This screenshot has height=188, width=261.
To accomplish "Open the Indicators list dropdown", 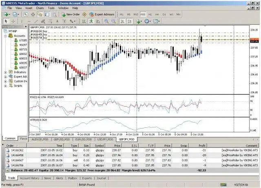I will pyautogui.click(x=139, y=21).
